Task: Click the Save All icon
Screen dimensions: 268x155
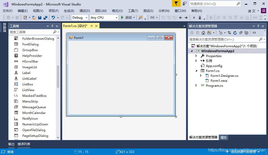Action: (45, 18)
